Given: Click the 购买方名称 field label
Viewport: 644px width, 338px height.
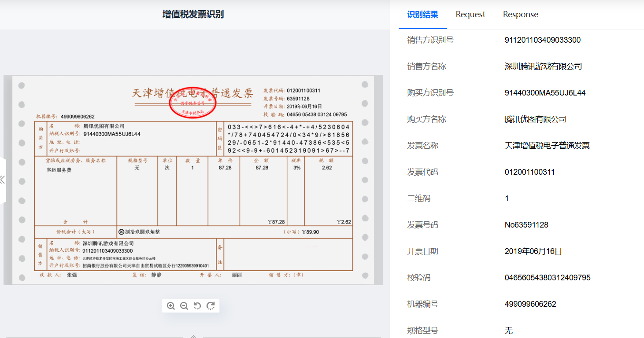Looking at the screenshot, I should (427, 119).
